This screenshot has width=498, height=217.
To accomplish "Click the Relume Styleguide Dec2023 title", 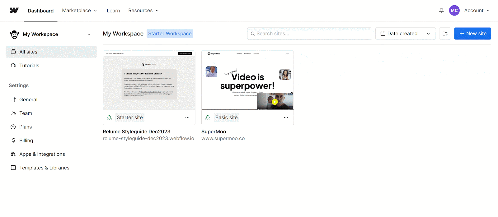I will (x=137, y=132).
